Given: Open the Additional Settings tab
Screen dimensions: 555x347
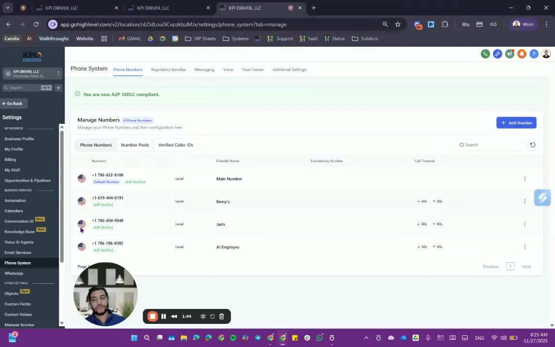Looking at the screenshot, I should coord(290,69).
